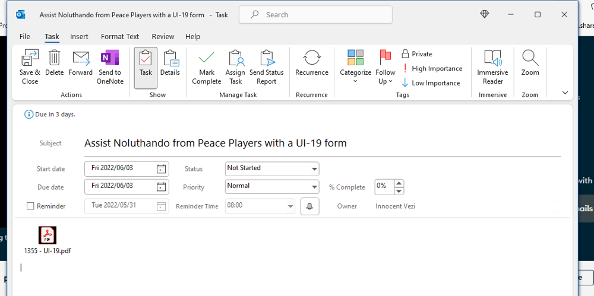Open the 1355 - UI-19.pdf attachment
Screen dimensions: 594x296
48,235
